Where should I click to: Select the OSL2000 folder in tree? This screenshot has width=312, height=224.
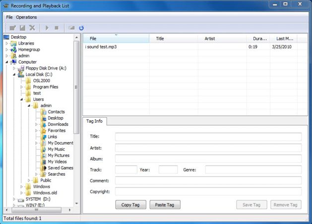pos(41,81)
